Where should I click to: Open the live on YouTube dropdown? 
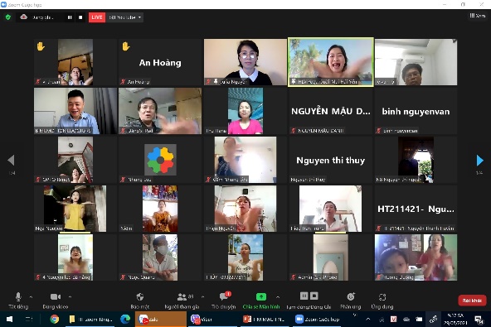[x=125, y=17]
